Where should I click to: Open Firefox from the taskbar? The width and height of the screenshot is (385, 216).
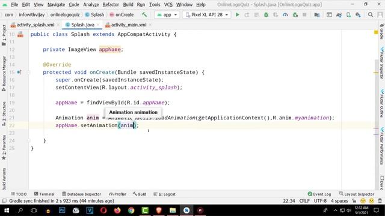click(x=117, y=211)
